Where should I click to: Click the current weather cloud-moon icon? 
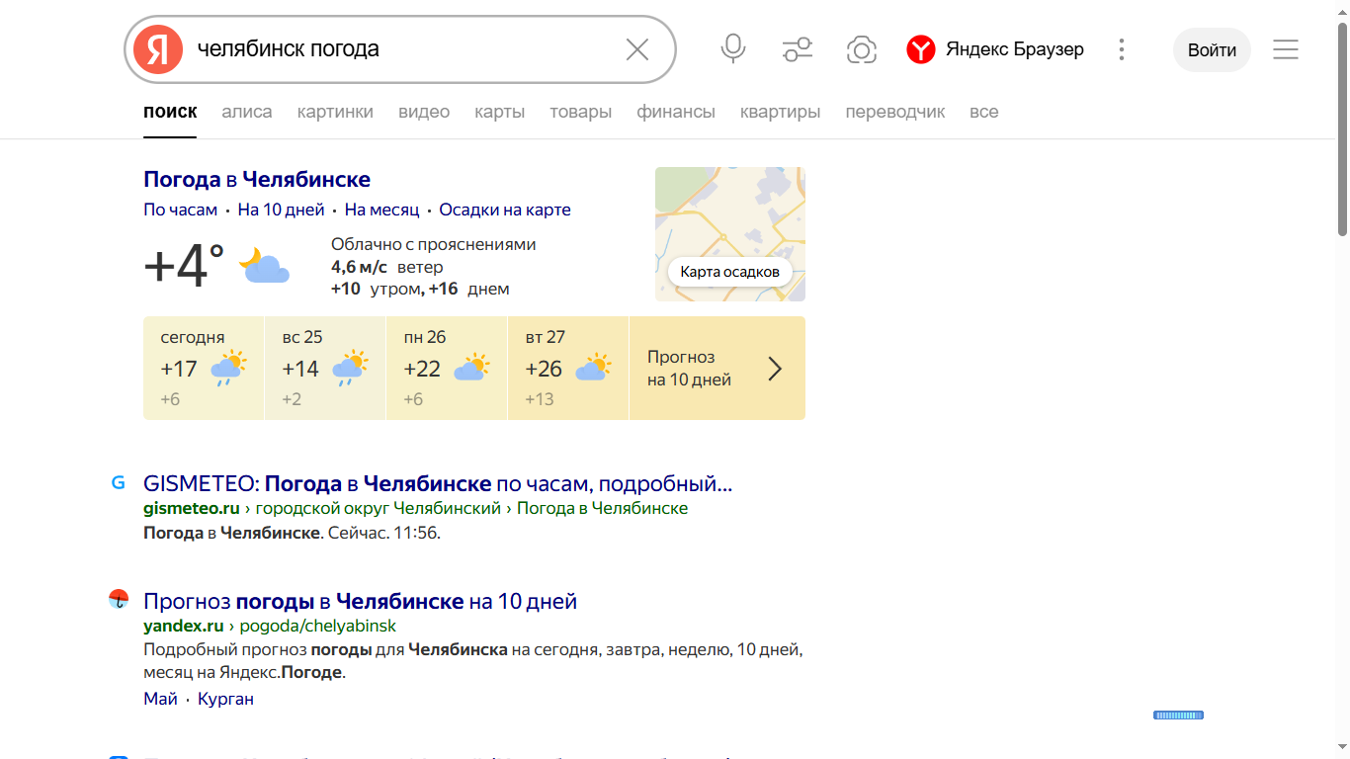(266, 266)
